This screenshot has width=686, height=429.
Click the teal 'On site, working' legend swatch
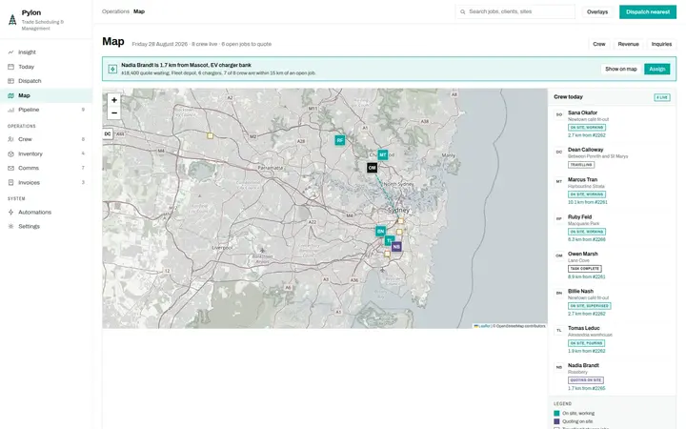pos(556,413)
